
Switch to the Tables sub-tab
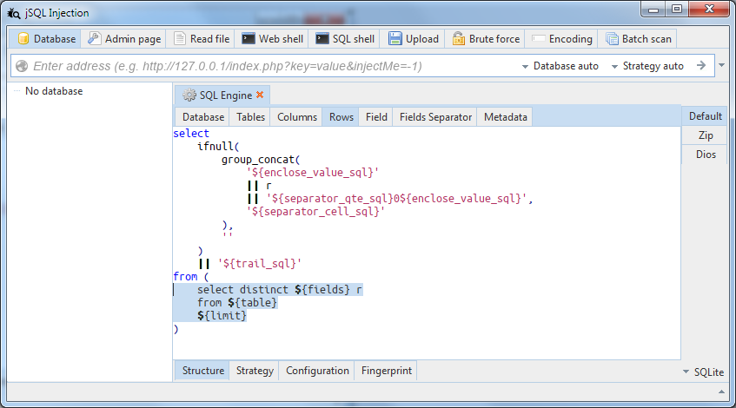point(250,117)
